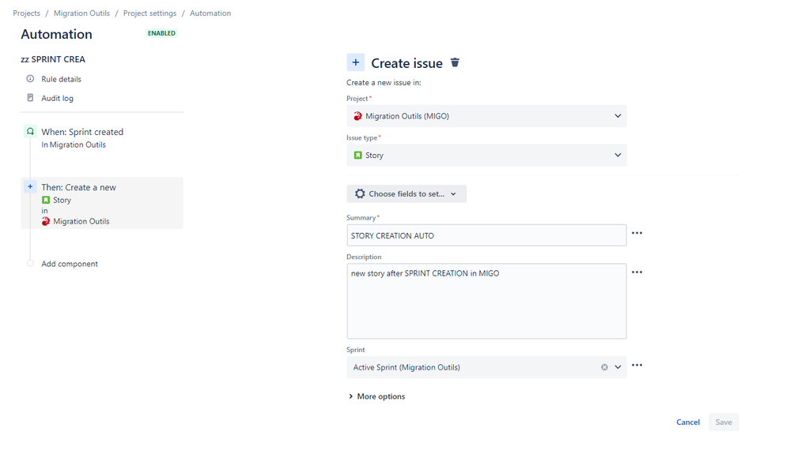Open the Issue type dropdown showing Story

pyautogui.click(x=486, y=155)
